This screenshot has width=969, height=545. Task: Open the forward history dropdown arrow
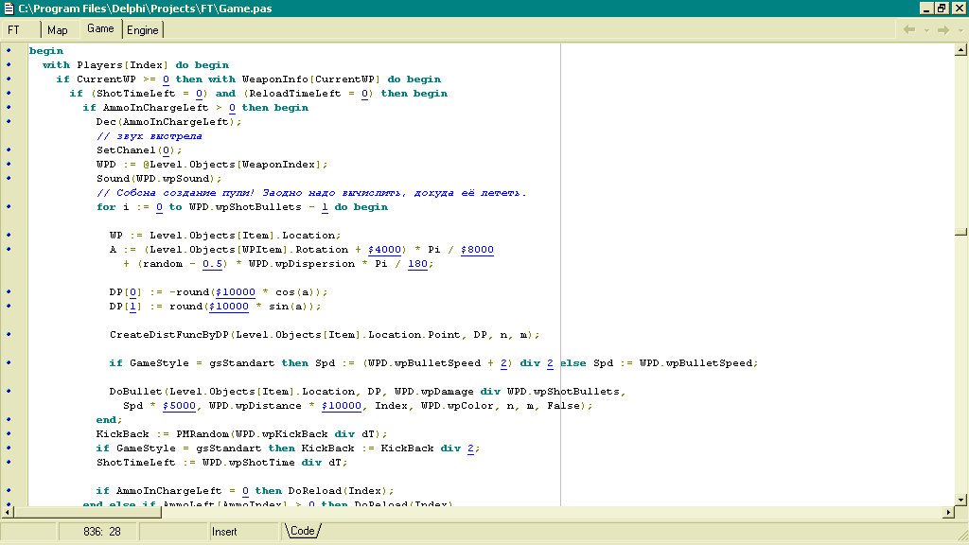[959, 29]
